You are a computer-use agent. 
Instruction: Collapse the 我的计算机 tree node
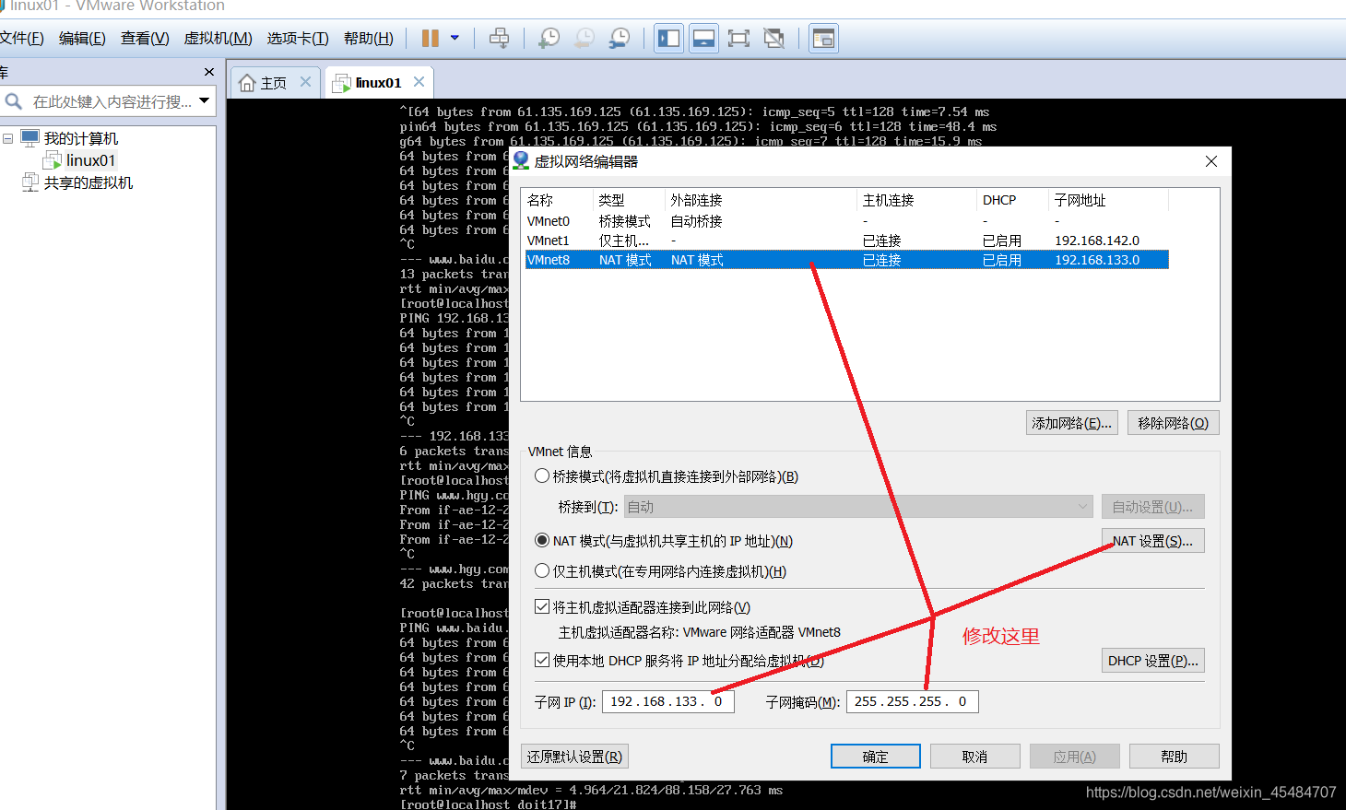(x=7, y=138)
